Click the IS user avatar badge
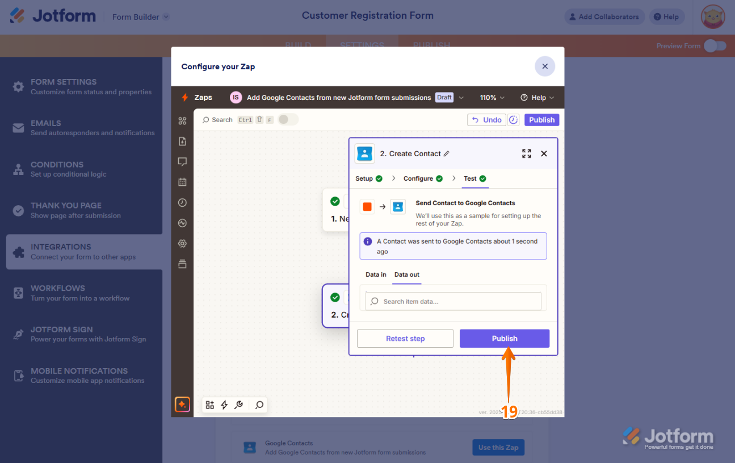The image size is (735, 463). click(236, 97)
